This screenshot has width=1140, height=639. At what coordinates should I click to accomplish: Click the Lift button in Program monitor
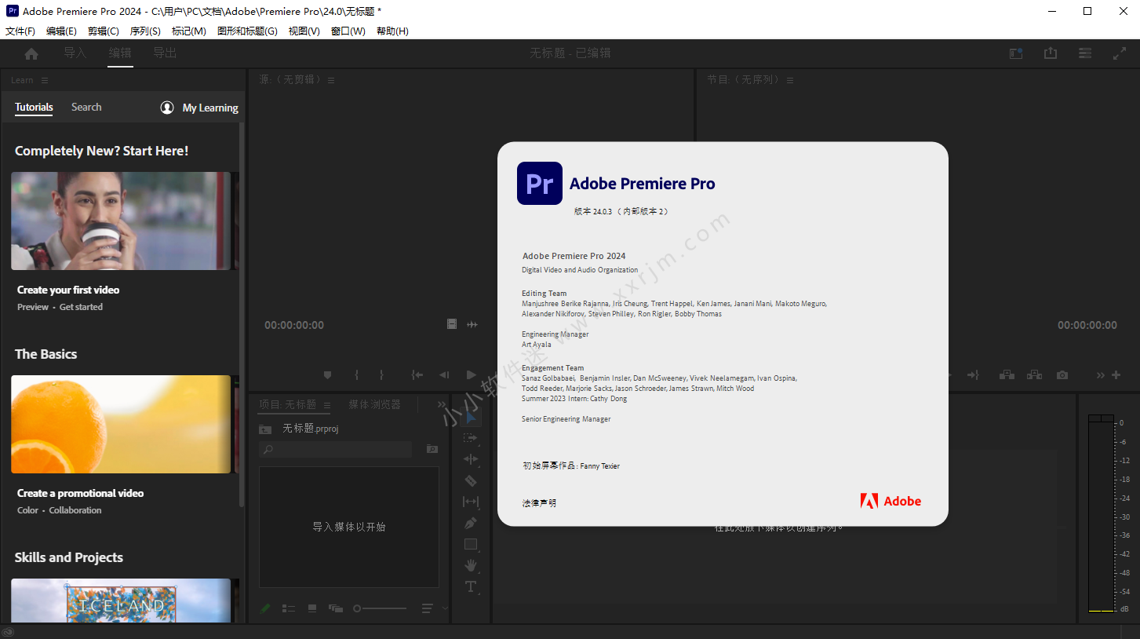coord(1007,375)
